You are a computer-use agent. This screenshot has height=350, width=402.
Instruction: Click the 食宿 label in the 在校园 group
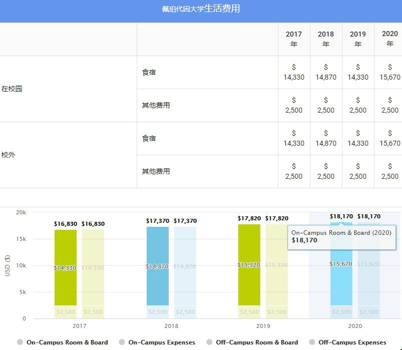point(149,72)
